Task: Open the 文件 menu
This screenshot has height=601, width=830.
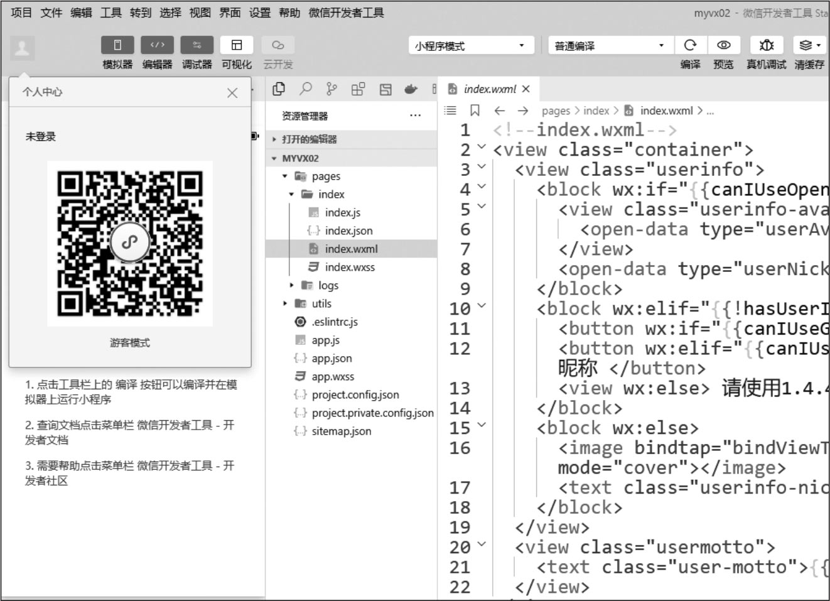Action: coord(51,13)
